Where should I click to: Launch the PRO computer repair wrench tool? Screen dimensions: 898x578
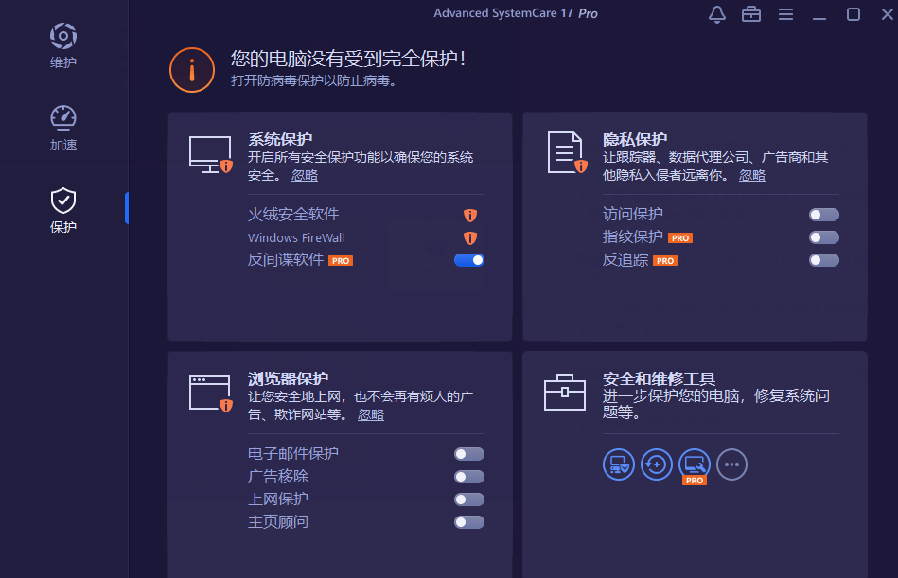(695, 464)
